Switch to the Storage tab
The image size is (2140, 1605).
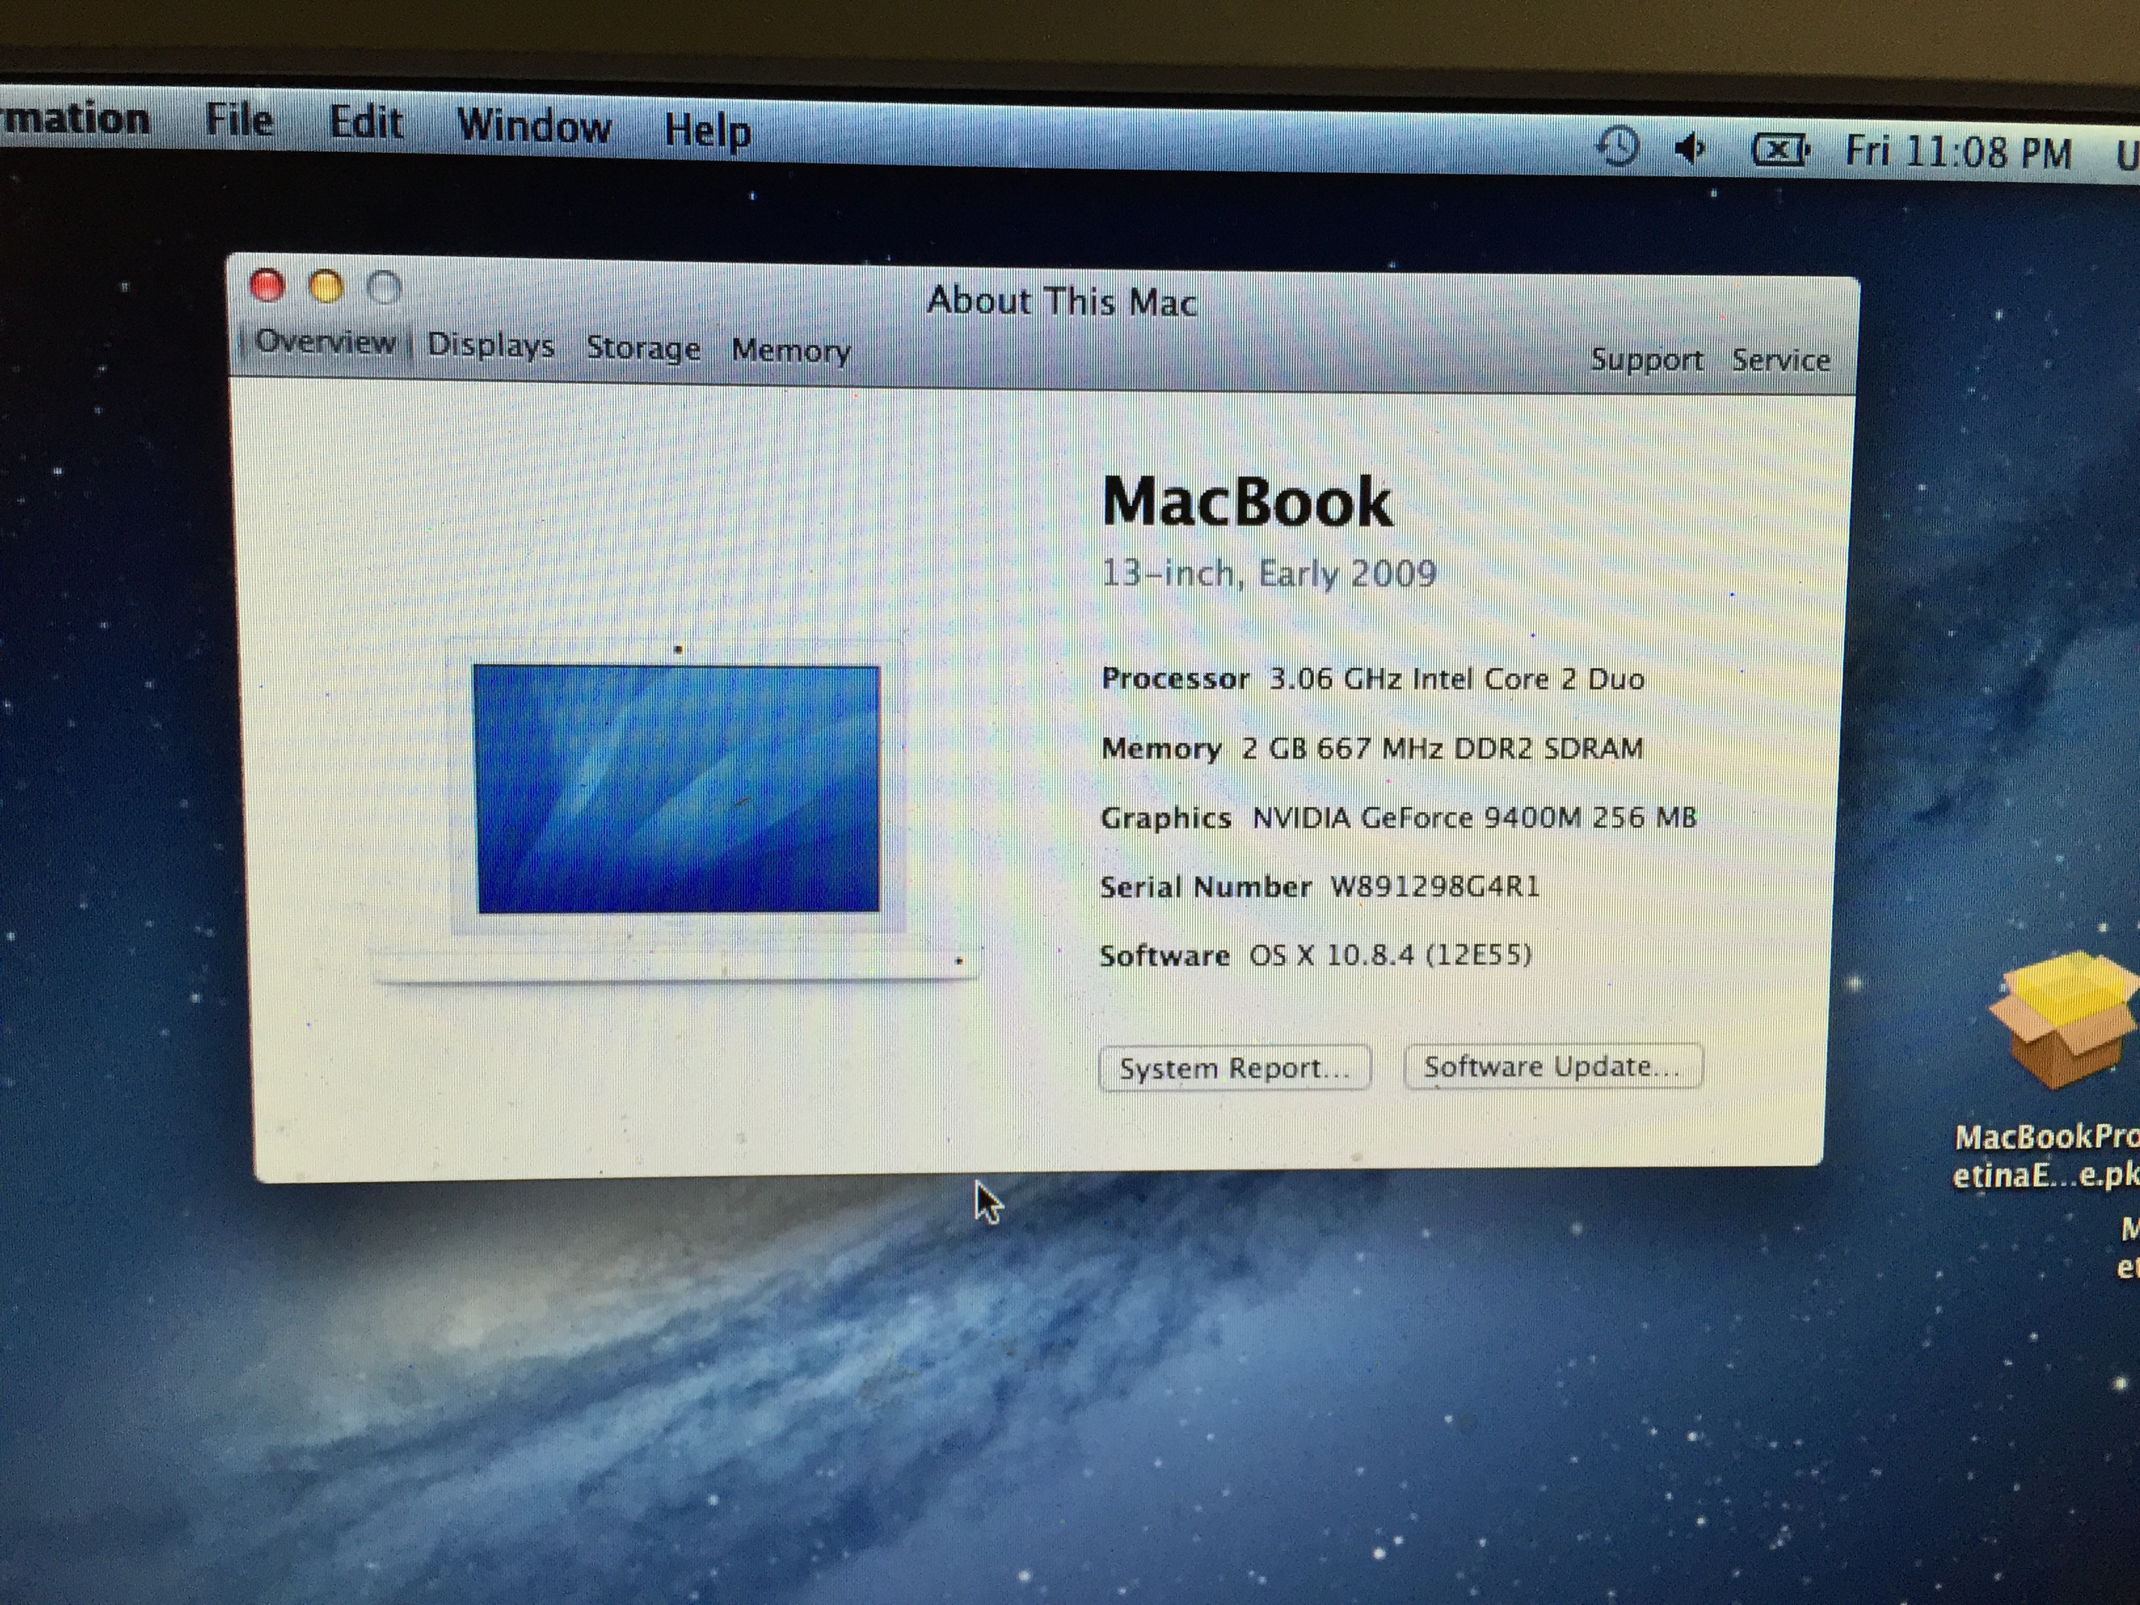point(643,347)
